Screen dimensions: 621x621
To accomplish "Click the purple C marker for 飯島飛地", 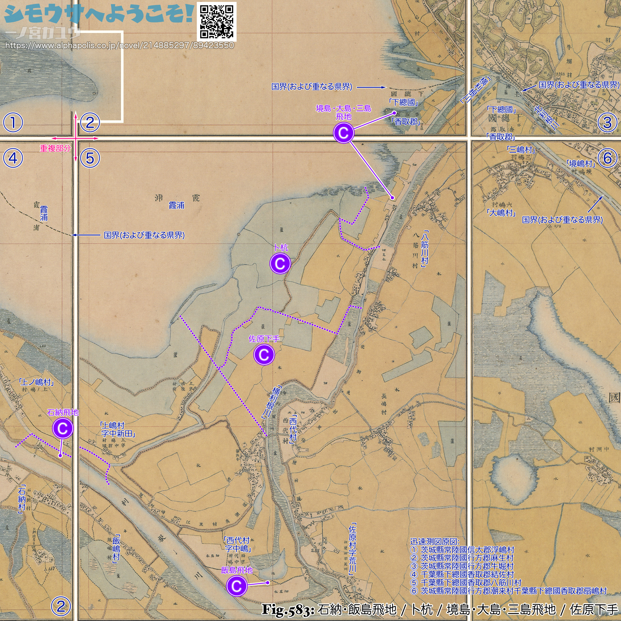I will tap(237, 586).
